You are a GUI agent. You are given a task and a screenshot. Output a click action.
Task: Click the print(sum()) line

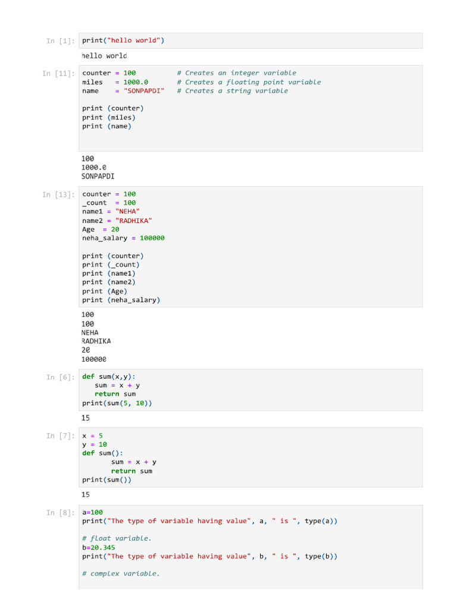tap(107, 479)
